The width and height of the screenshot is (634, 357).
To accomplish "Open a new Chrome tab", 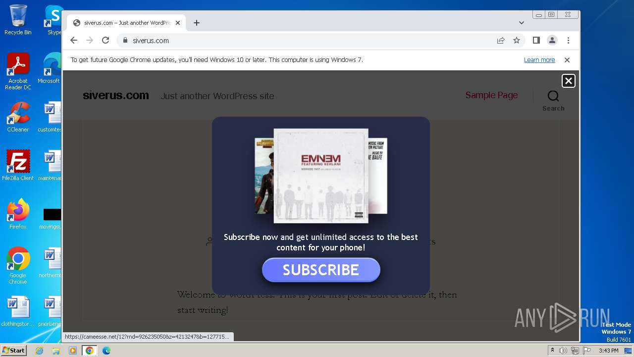I will 197,23.
